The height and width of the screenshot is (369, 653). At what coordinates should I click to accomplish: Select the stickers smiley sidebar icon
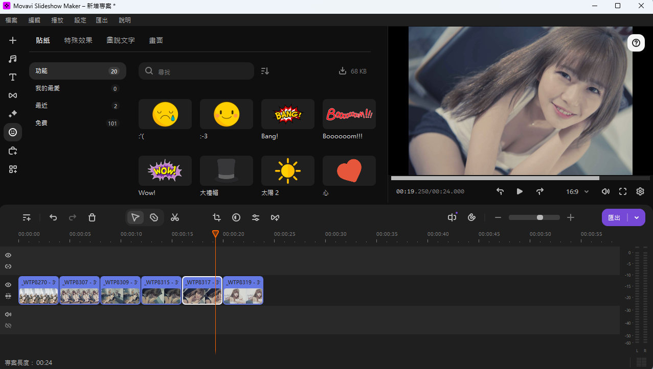pos(13,132)
